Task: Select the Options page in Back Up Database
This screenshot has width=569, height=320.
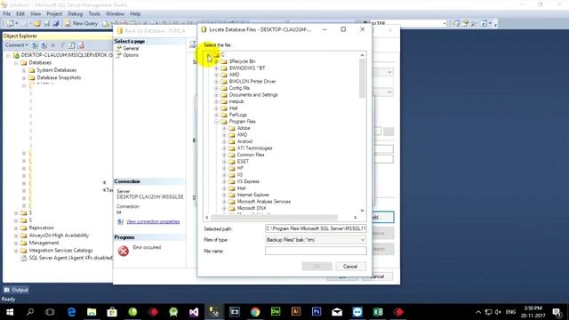Action: 131,55
